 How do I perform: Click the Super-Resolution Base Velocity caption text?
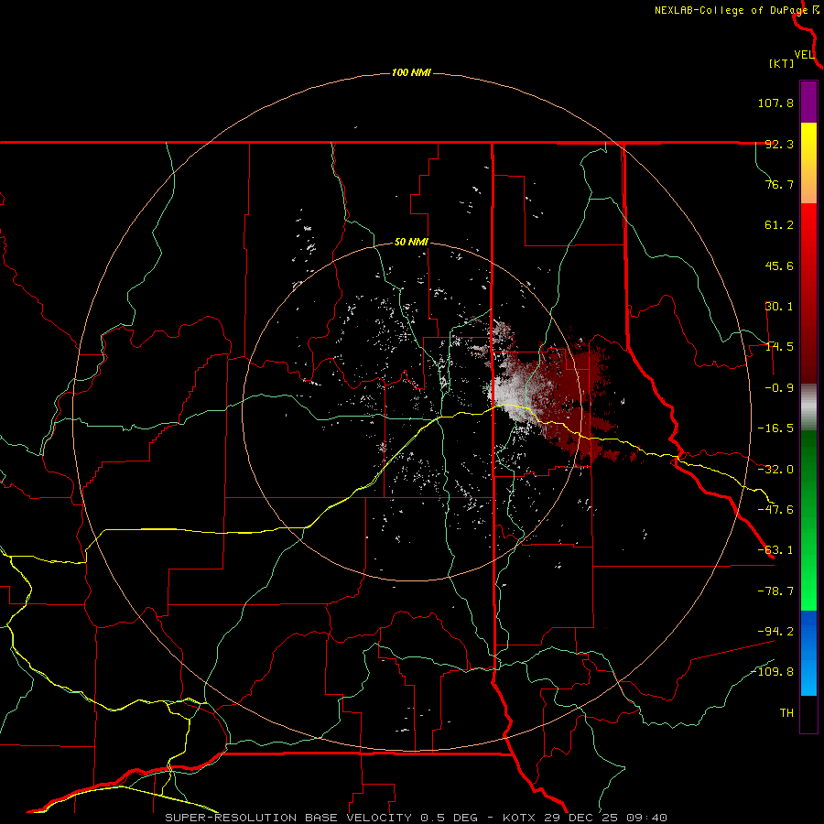[x=417, y=818]
